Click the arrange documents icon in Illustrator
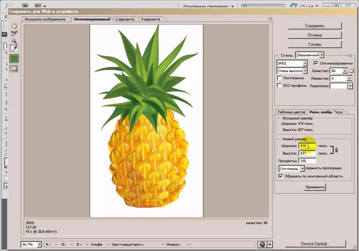This screenshot has width=359, height=251. tap(38, 6)
